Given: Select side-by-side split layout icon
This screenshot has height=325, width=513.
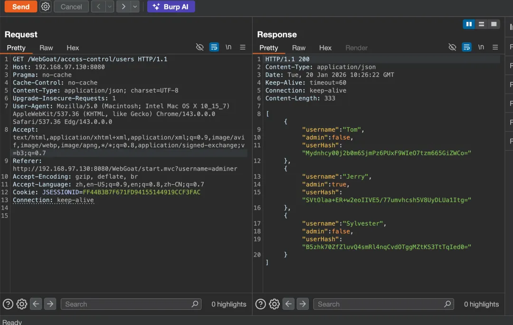Looking at the screenshot, I should (469, 24).
